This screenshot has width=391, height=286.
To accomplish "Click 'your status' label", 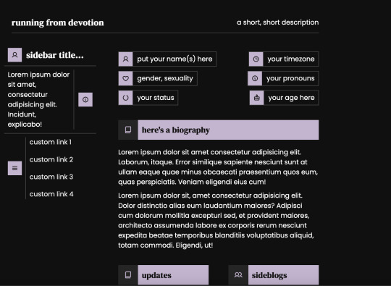I will click(x=156, y=98).
